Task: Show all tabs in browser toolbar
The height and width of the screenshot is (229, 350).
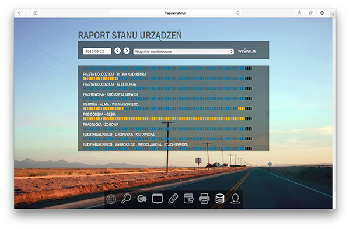Action: [310, 13]
